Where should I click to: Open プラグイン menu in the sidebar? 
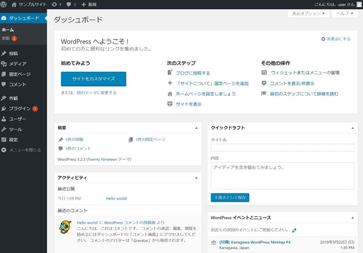pyautogui.click(x=19, y=108)
